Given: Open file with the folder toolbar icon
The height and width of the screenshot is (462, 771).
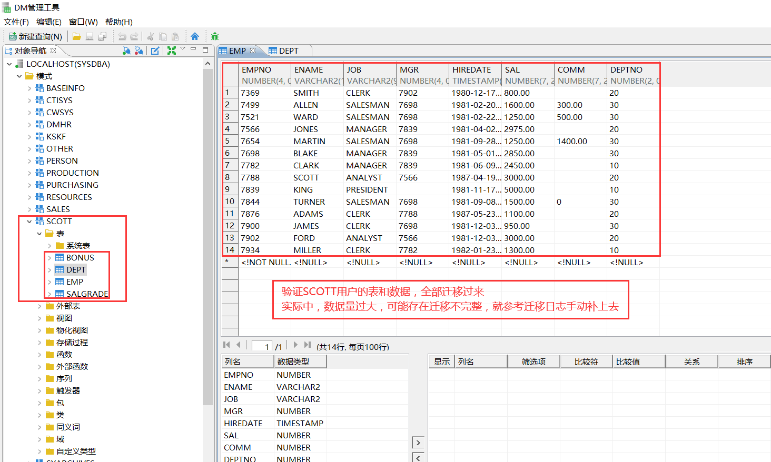Looking at the screenshot, I should pos(77,36).
